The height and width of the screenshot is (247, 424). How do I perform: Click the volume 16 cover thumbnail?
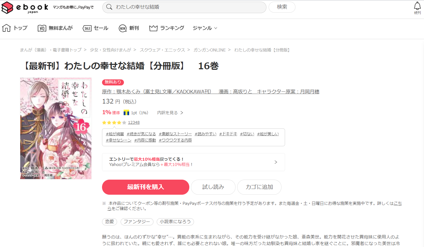[56, 128]
